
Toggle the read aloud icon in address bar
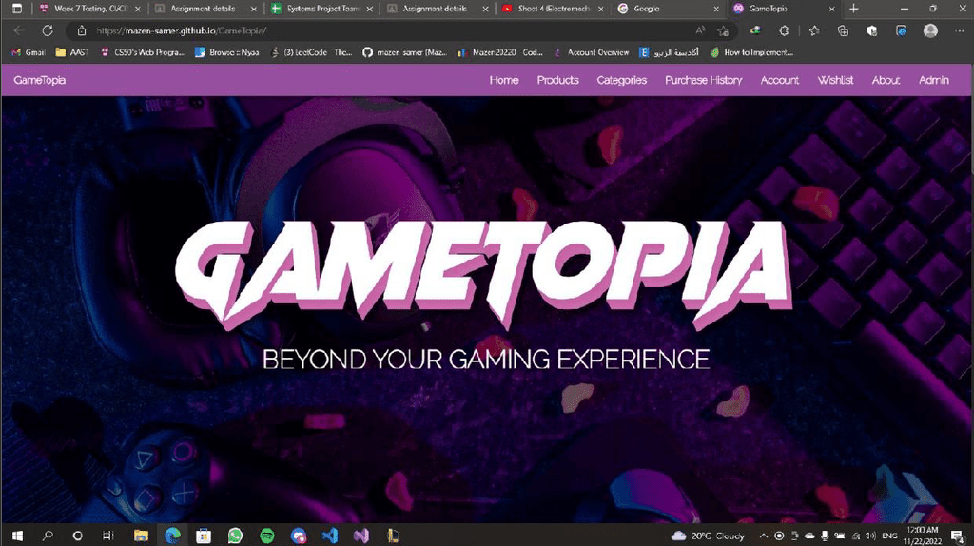click(x=701, y=30)
